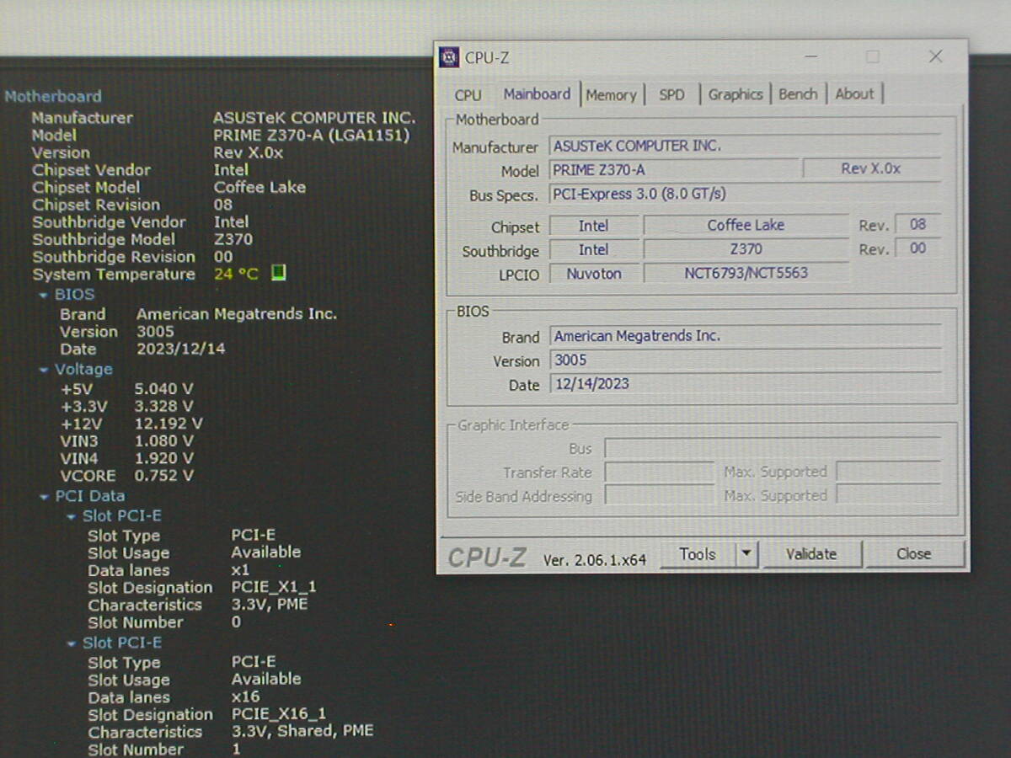Screen dimensions: 1011x758
Task: Click the Chipset Model row in the left panel
Action: click(x=168, y=187)
